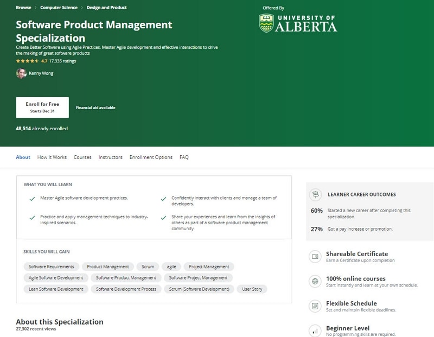Viewport: 434px width, 337px height.
Task: Switch to the Courses tab
Action: point(82,157)
